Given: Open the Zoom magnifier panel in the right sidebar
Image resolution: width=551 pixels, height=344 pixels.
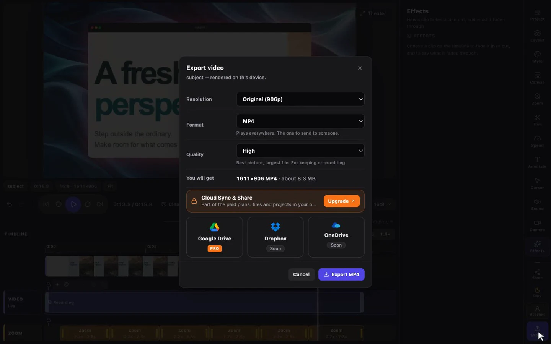Looking at the screenshot, I should coord(537,99).
